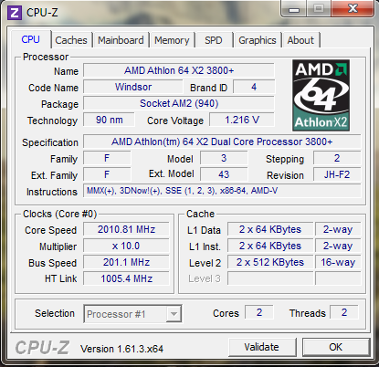Close the CPU-Z window

(353, 8)
